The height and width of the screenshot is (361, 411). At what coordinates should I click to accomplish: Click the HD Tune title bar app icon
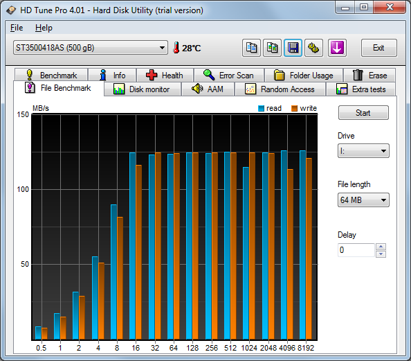[x=11, y=10]
